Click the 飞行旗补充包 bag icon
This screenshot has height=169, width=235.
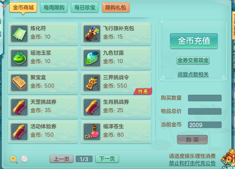92,34
